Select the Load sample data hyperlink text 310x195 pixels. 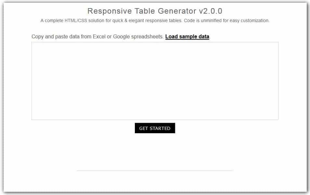pos(187,36)
